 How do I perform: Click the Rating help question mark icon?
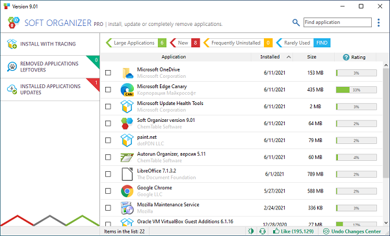[346, 57]
